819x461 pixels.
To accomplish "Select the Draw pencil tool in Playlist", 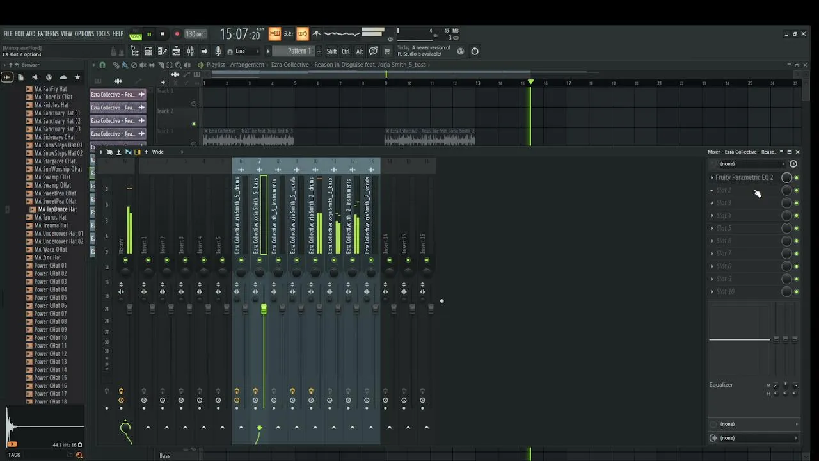I will coord(116,65).
